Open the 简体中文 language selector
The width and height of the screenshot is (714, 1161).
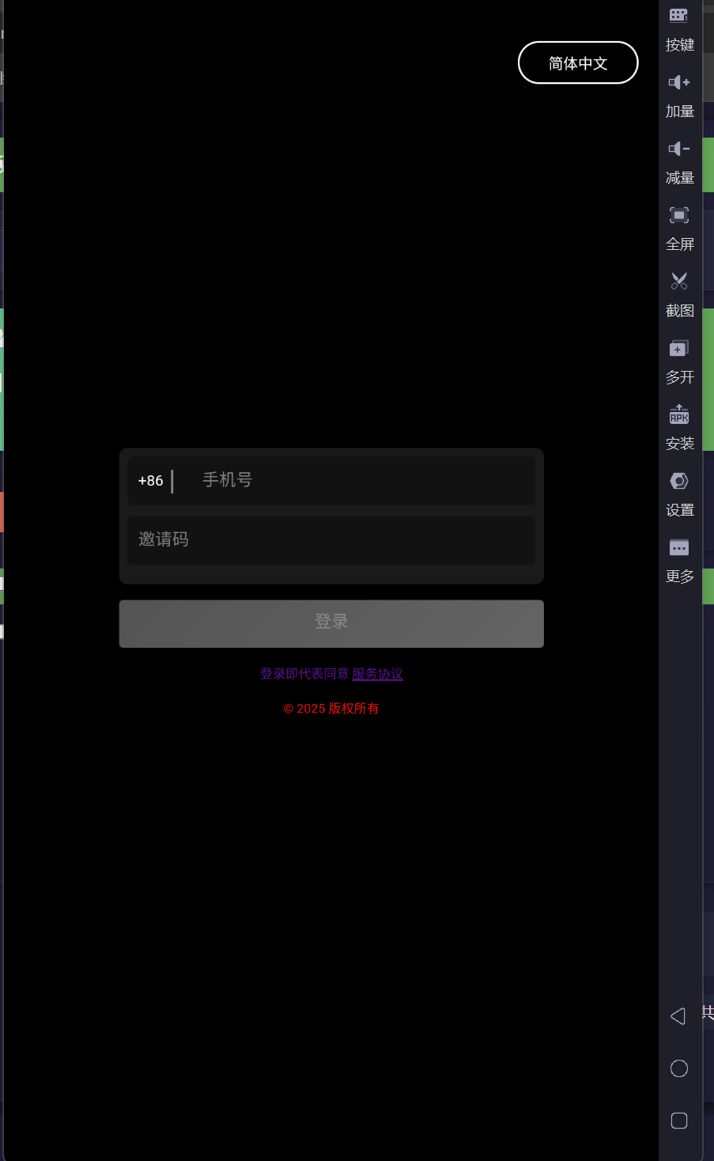(x=578, y=63)
